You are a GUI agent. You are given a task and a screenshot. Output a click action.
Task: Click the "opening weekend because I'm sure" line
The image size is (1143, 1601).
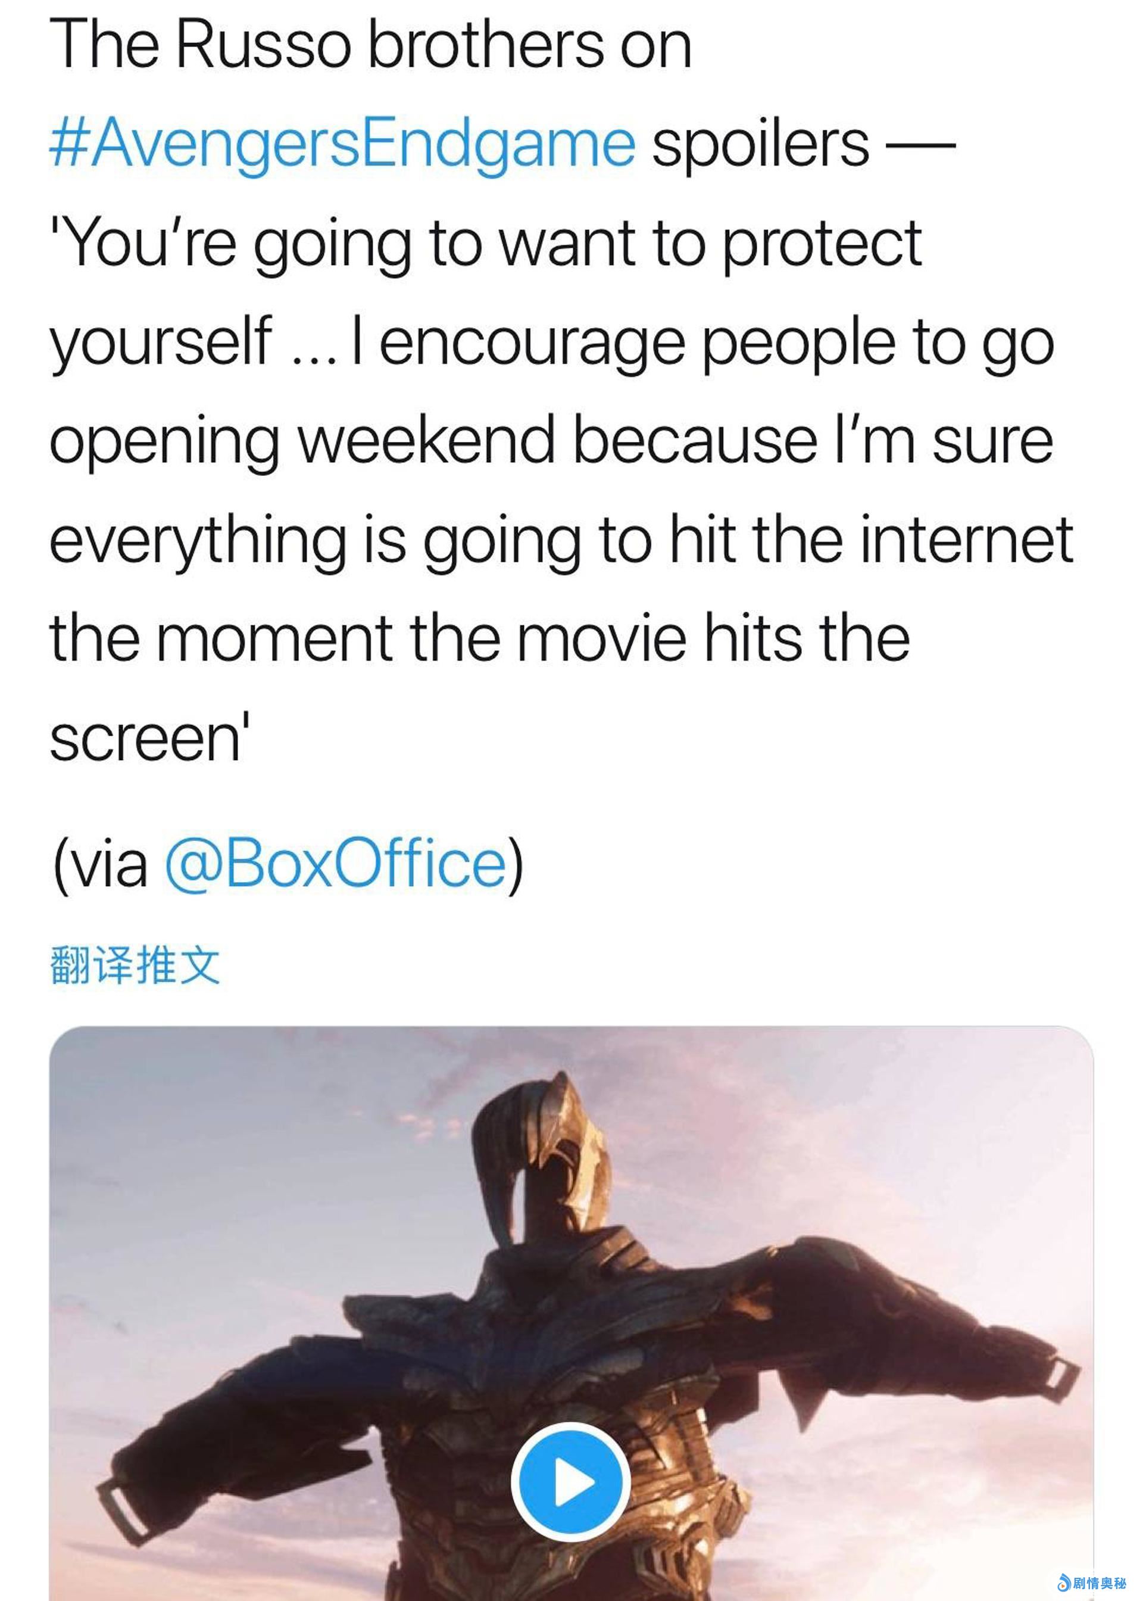click(551, 441)
